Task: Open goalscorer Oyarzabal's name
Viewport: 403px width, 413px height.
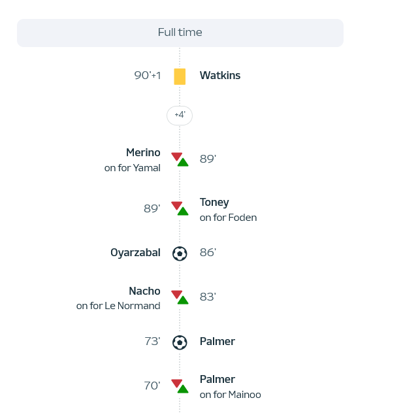Action: 135,253
